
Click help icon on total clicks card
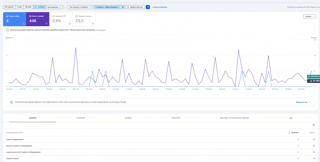(23, 23)
